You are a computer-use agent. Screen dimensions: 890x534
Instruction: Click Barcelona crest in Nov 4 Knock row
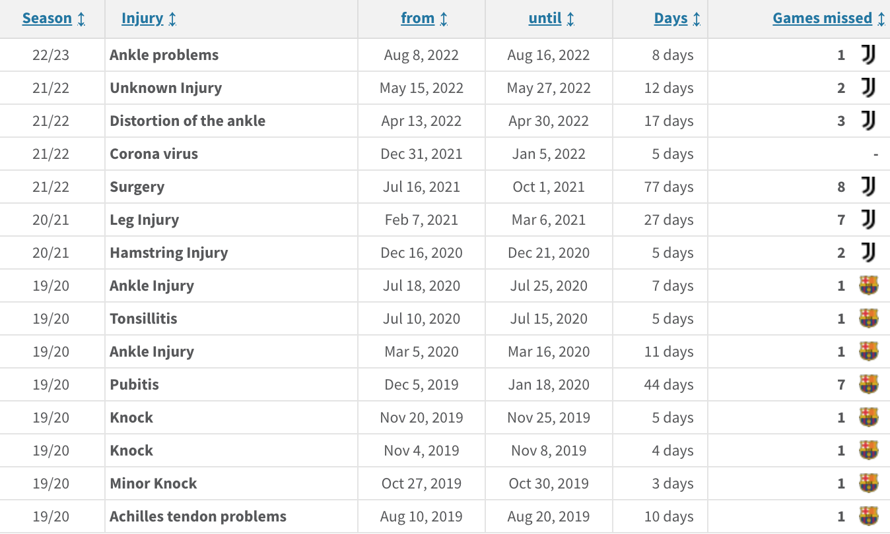[869, 450]
